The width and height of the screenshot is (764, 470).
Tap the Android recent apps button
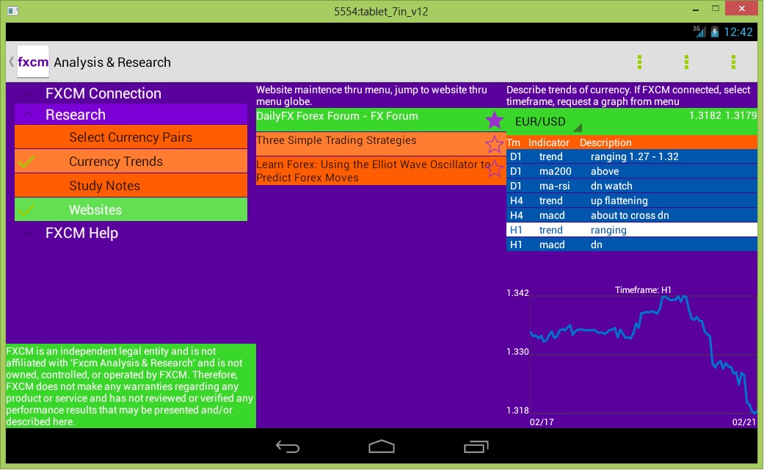point(476,446)
